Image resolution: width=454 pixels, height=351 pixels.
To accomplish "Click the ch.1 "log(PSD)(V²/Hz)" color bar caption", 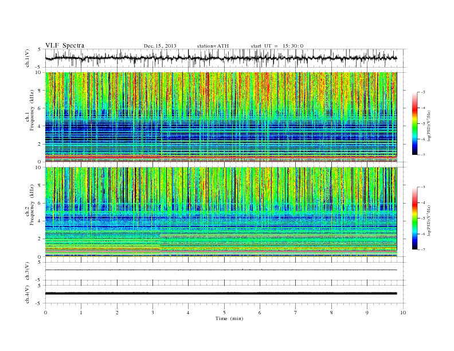I will tap(429, 126).
